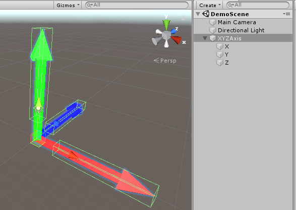Open the scene search type magnifier dropdown
This screenshot has height=210, width=296.
click(90, 5)
